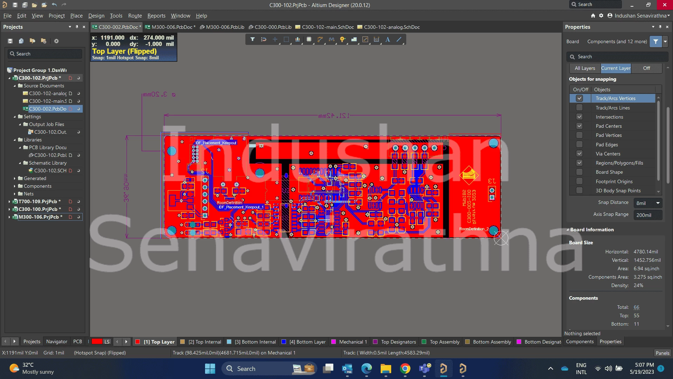Toggle the Regions/Polygons/Fills snapping checkbox
Screen dimensions: 673x379
click(x=579, y=163)
